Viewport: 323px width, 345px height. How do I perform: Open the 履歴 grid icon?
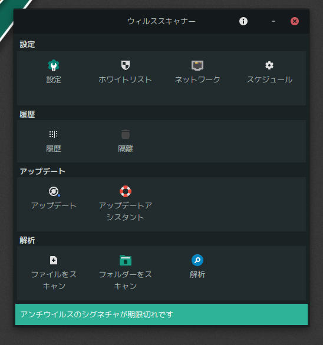click(x=54, y=134)
